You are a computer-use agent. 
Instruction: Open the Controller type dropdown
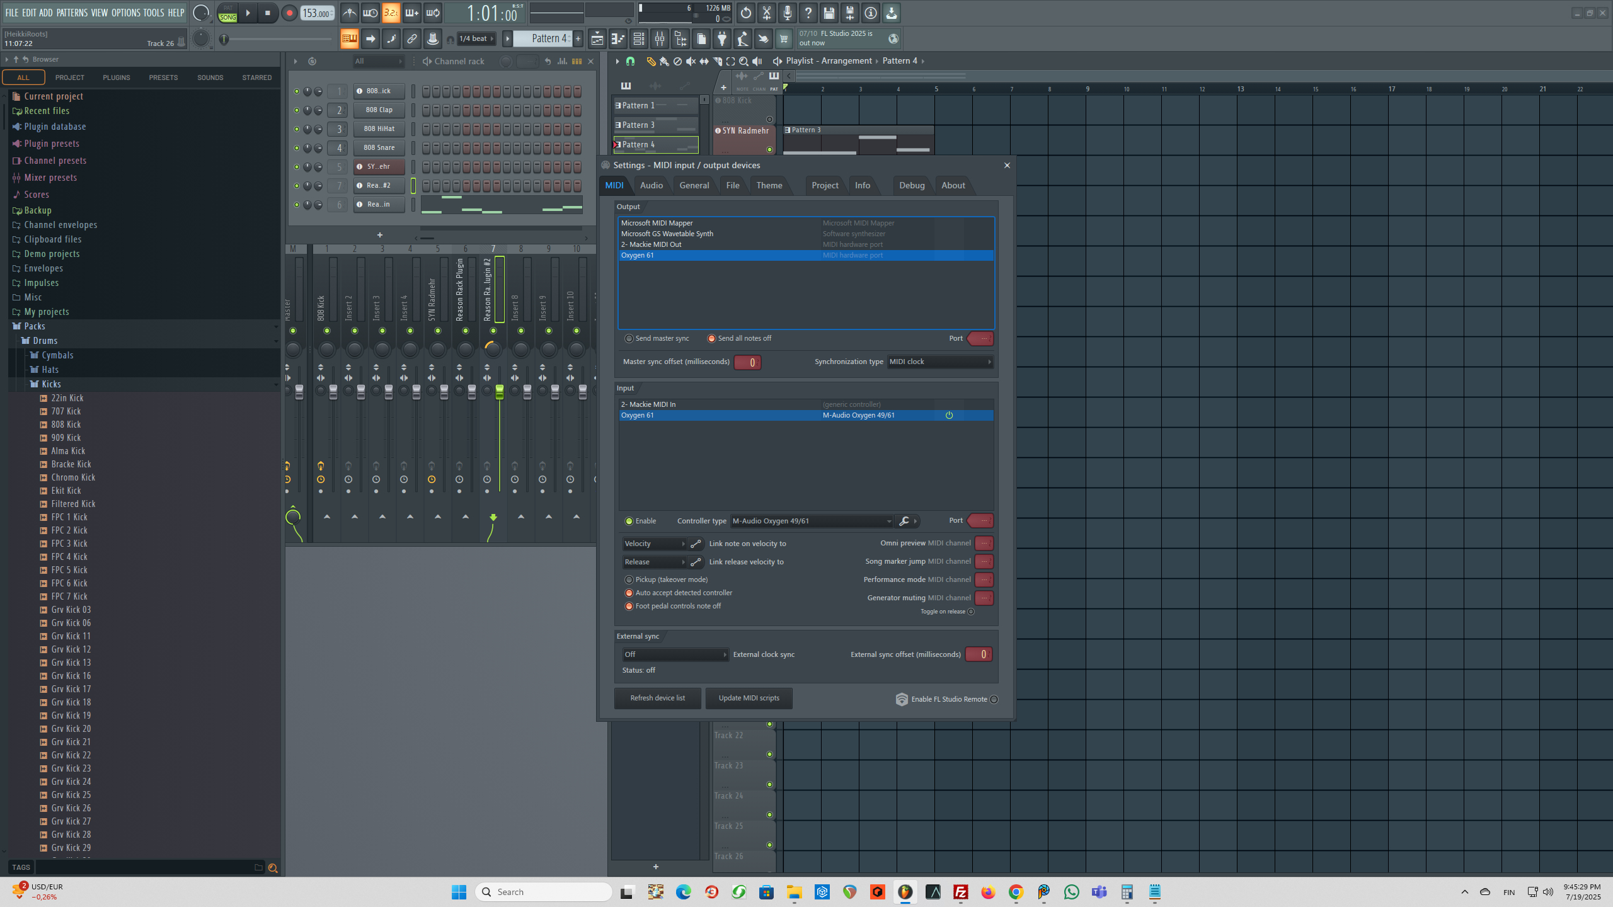click(x=812, y=521)
